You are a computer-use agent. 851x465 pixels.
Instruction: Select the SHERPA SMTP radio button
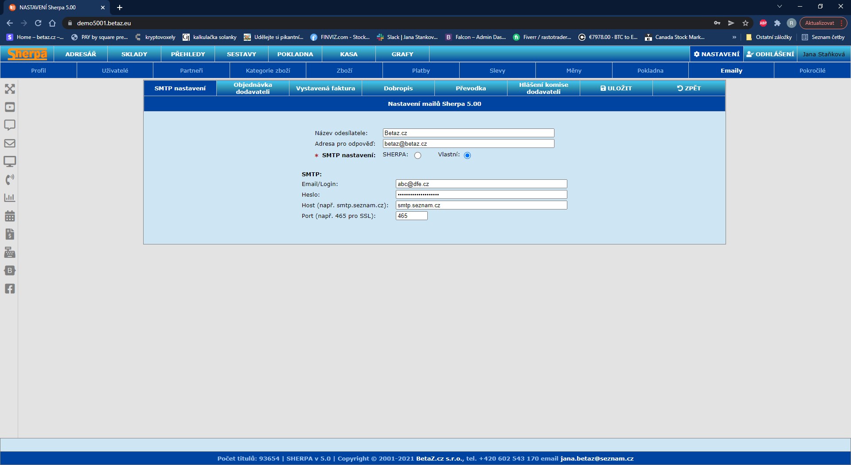pyautogui.click(x=418, y=155)
